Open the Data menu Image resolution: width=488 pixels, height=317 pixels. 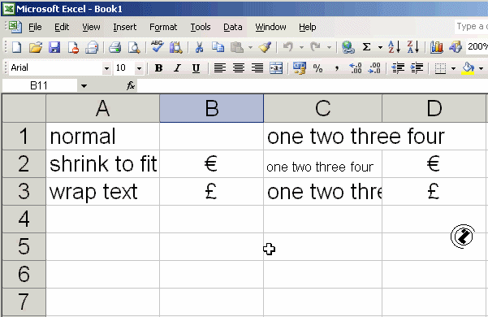pos(232,27)
